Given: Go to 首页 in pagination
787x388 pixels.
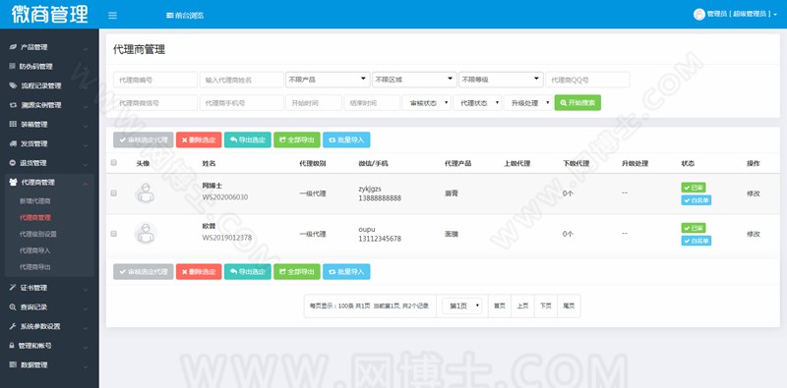Looking at the screenshot, I should tap(500, 305).
